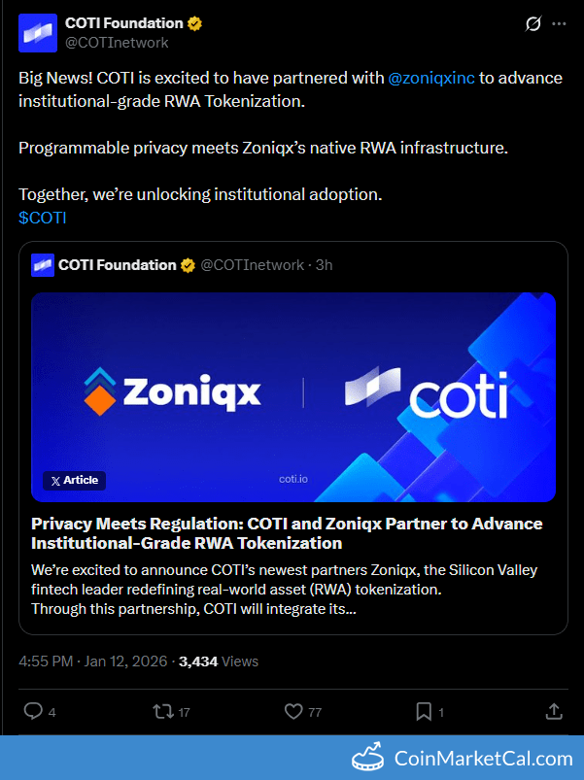
Task: Open the @zoniqxinc mention link
Action: (431, 78)
